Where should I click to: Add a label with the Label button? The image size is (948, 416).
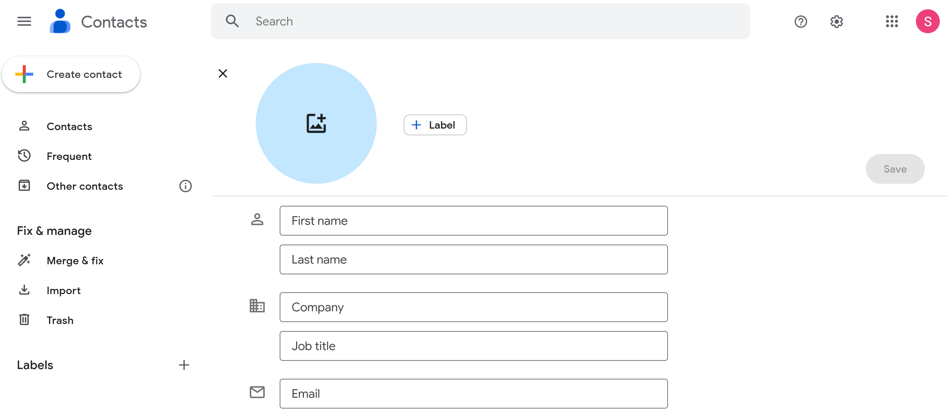point(435,125)
